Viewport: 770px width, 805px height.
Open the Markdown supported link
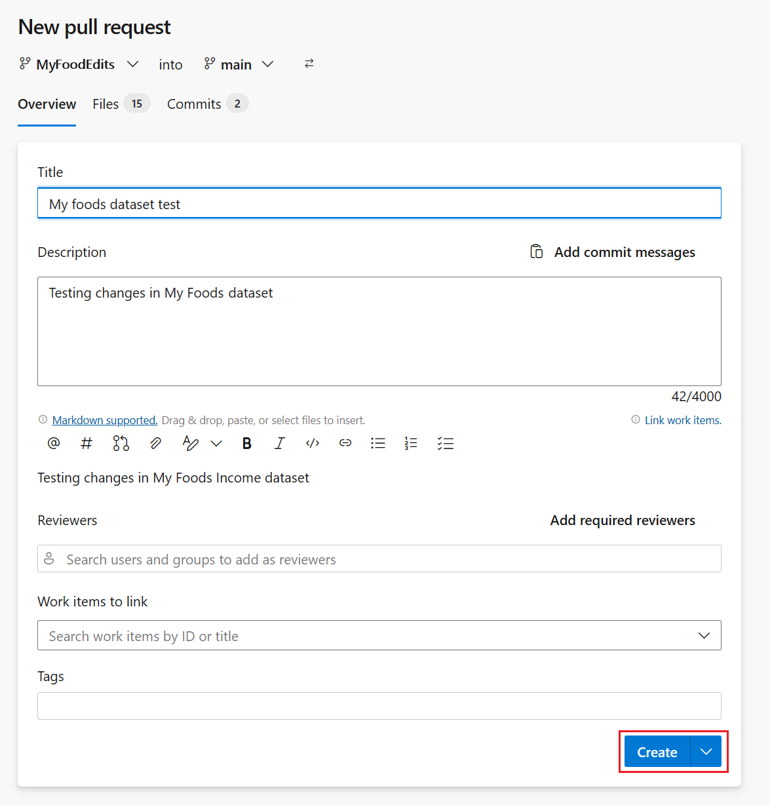pos(105,420)
